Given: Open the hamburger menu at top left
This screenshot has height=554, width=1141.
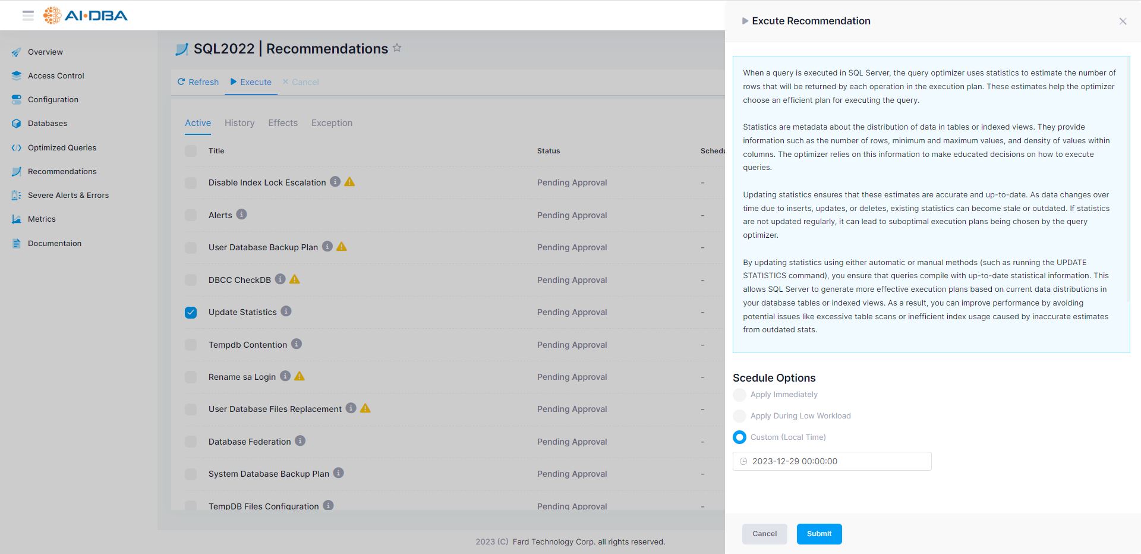Looking at the screenshot, I should pos(28,15).
